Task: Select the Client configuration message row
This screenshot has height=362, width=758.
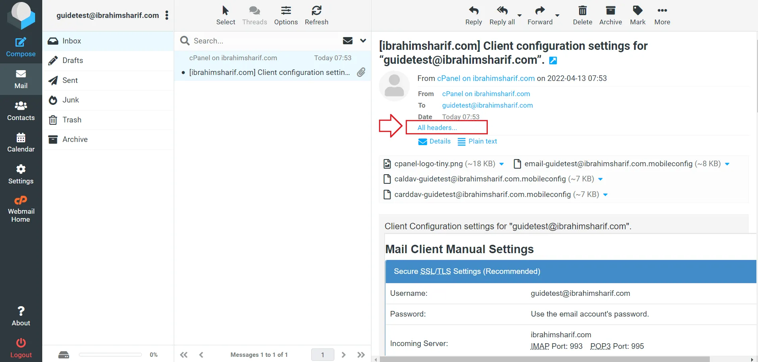Action: 273,66
